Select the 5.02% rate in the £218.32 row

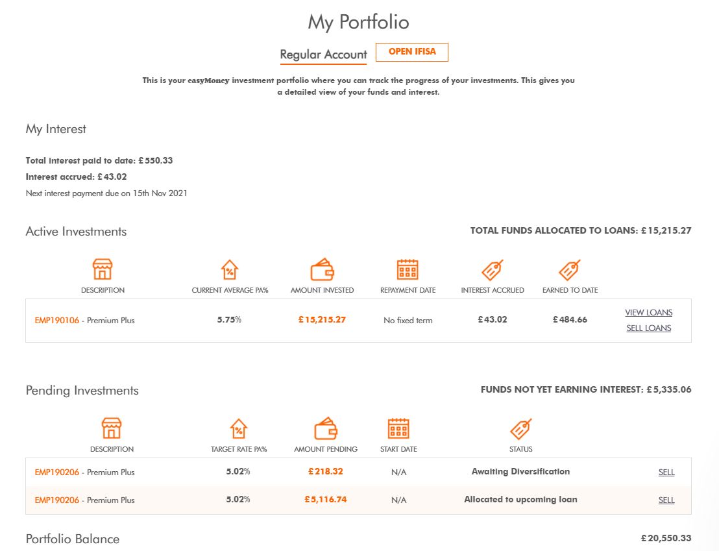tap(238, 472)
